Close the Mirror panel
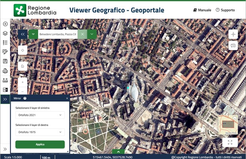This screenshot has width=246, height=159. click(x=67, y=98)
